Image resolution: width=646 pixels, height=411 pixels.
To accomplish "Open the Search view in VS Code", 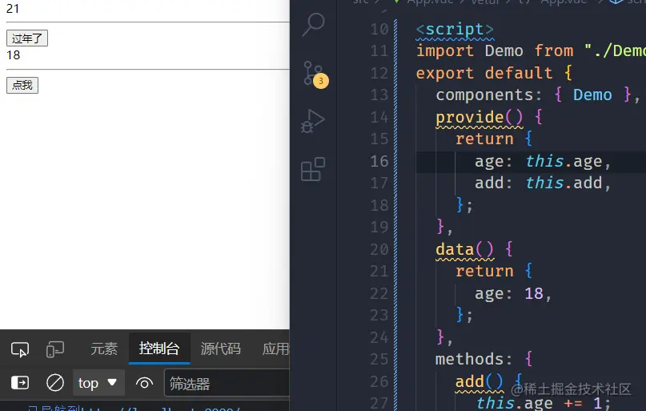I will pyautogui.click(x=314, y=24).
